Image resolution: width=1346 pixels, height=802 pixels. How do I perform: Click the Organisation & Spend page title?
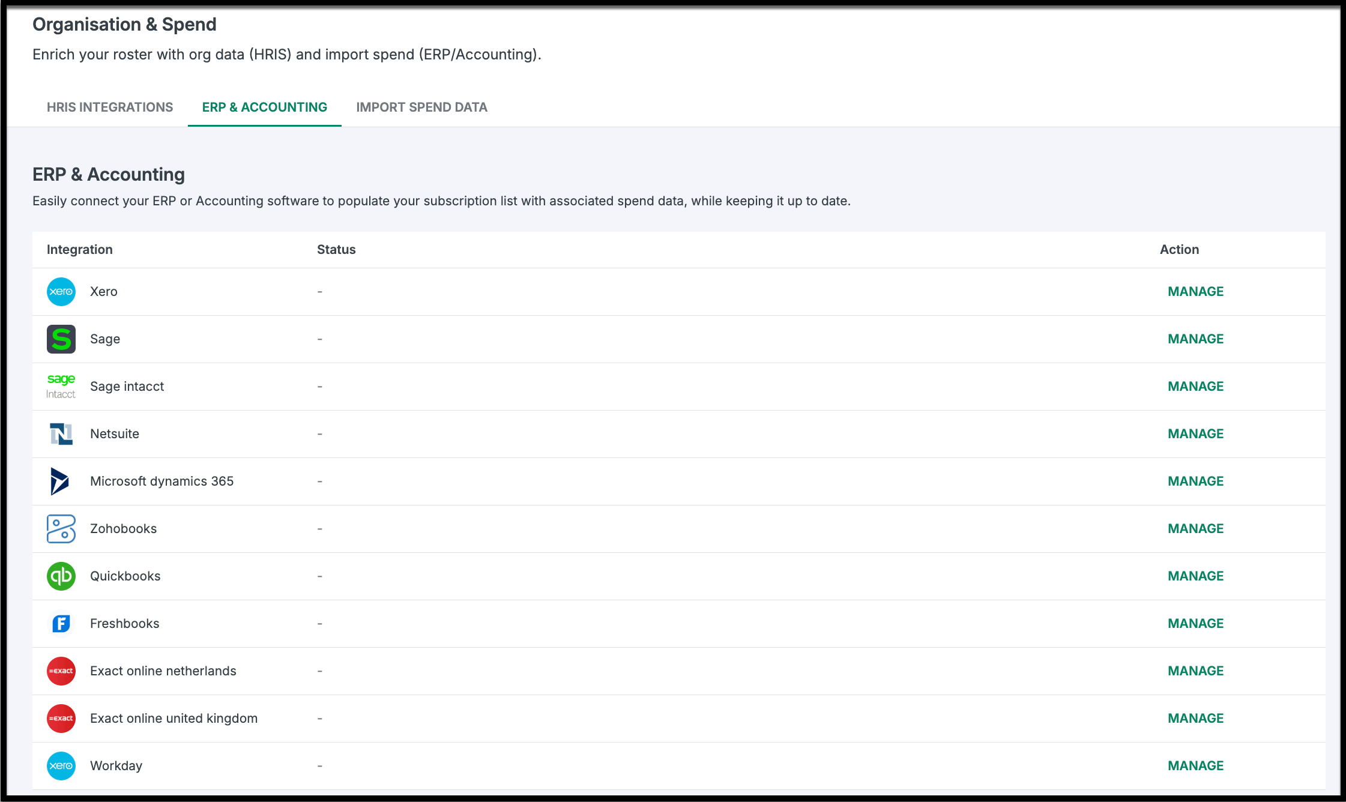point(124,25)
